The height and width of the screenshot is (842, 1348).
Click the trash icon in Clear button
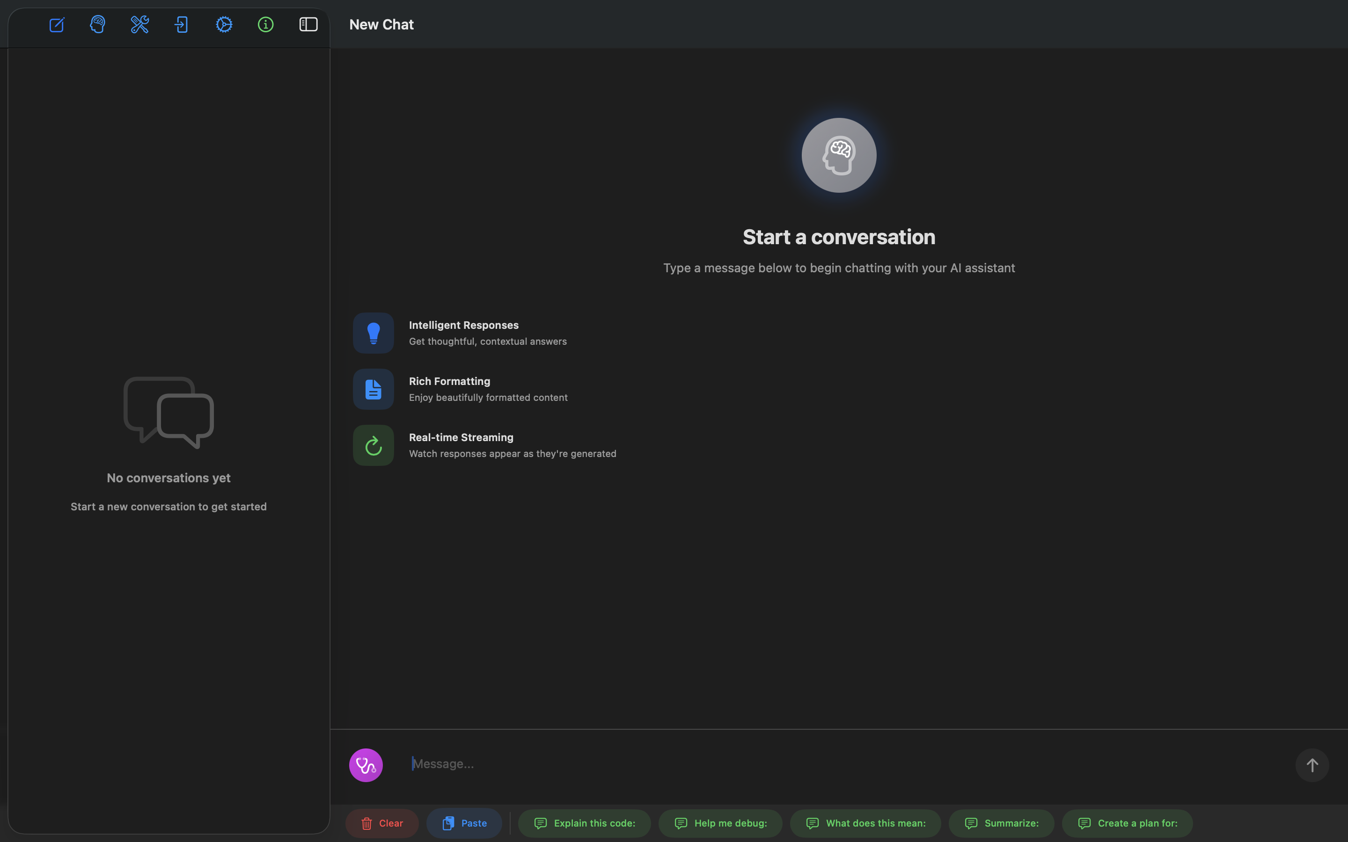click(x=367, y=823)
